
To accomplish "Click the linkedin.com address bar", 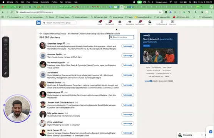I will (x=89, y=12).
